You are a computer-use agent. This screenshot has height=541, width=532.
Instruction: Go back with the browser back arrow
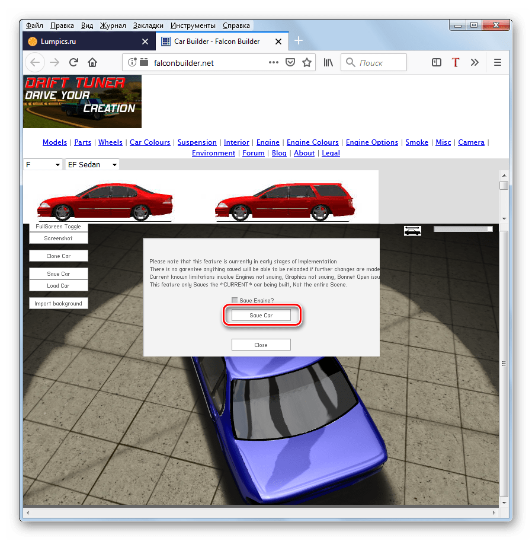point(35,62)
